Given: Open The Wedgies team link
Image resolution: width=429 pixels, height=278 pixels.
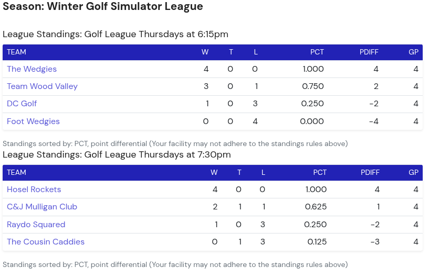Looking at the screenshot, I should pyautogui.click(x=32, y=69).
